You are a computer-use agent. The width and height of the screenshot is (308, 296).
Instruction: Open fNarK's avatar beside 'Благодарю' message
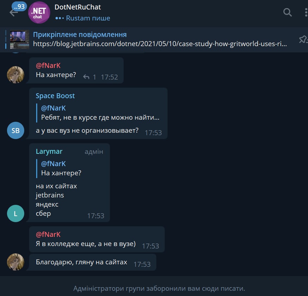point(15,262)
